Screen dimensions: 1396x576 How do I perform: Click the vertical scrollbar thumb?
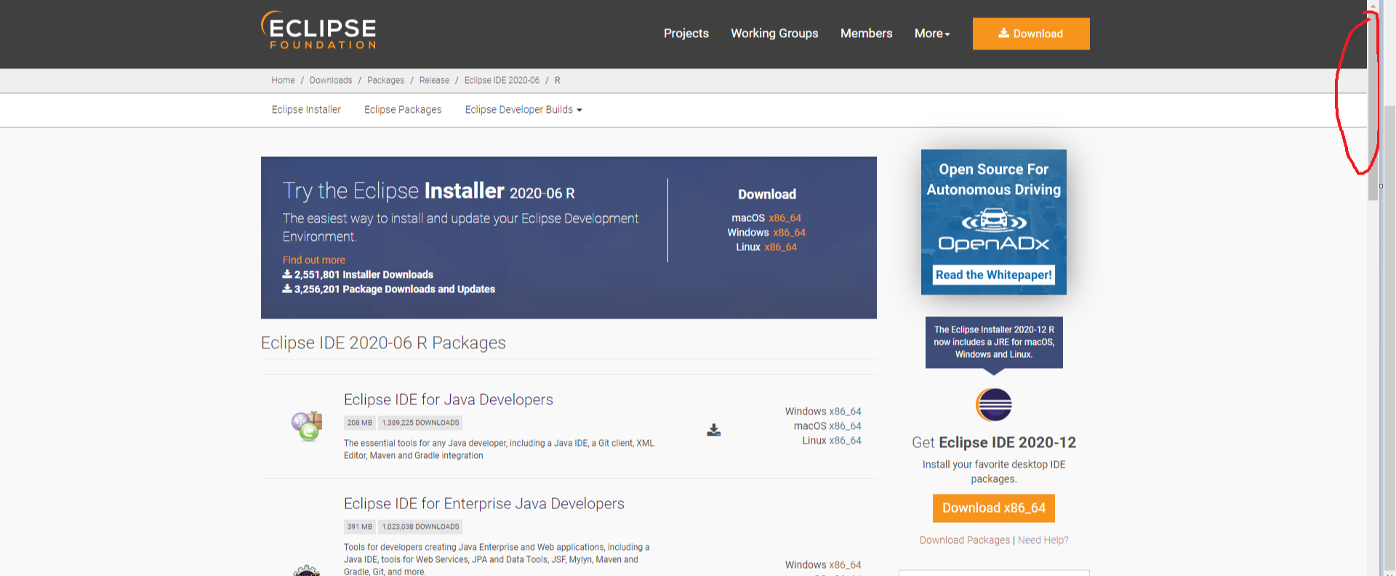(1373, 105)
